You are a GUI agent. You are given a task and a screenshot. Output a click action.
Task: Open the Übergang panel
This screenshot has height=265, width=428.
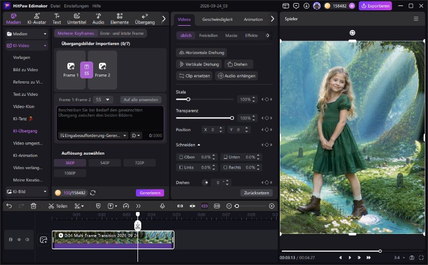click(x=144, y=19)
